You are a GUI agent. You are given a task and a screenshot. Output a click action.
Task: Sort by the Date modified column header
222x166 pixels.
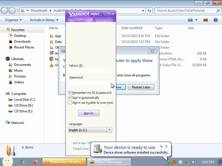coord(132,28)
